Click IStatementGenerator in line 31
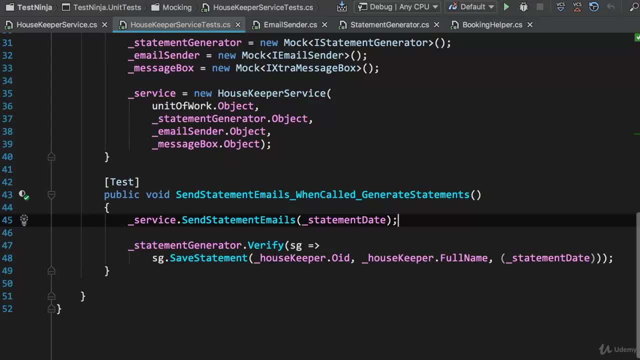 coord(371,42)
